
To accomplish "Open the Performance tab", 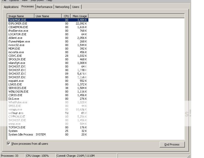I will [44, 7].
